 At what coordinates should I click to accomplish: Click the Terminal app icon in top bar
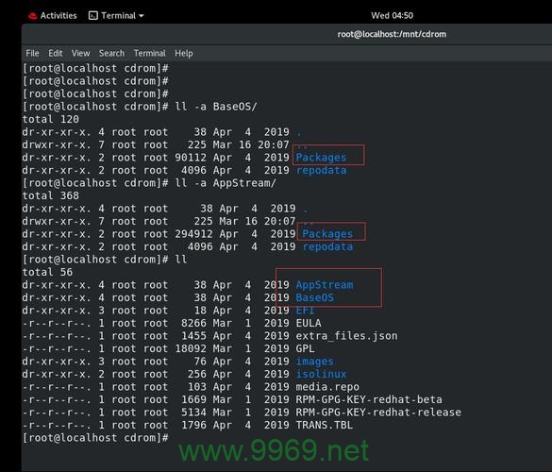coord(92,16)
